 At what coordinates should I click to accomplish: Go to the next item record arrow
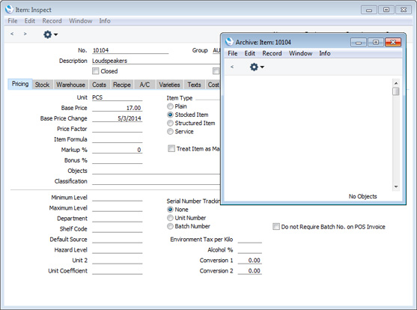[x=25, y=34]
